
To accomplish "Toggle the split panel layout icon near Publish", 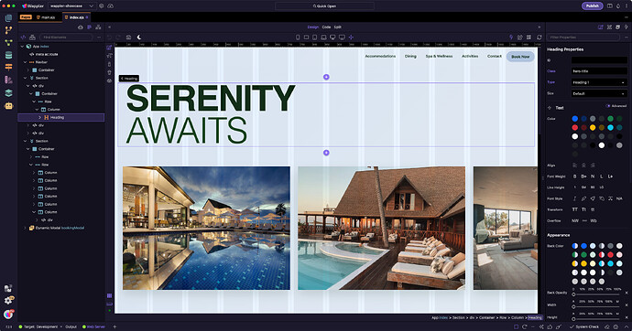I will click(x=610, y=6).
